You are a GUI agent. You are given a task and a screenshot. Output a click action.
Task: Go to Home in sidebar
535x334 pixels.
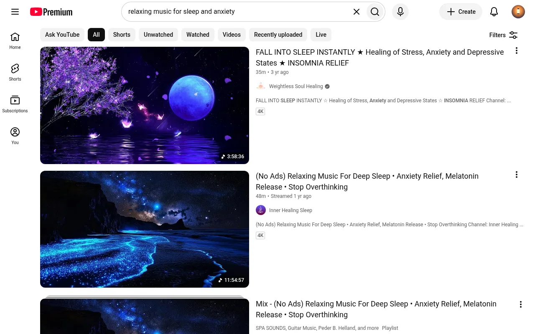pos(15,41)
